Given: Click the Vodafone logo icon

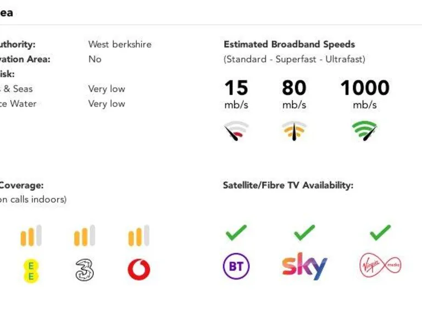Looking at the screenshot, I should click(138, 270).
